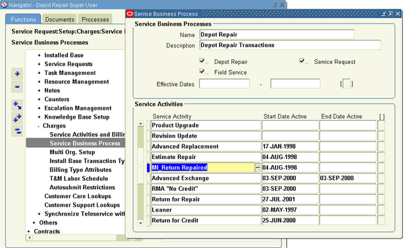Select the Return for Repair activity
The image size is (404, 248).
[x=205, y=199]
